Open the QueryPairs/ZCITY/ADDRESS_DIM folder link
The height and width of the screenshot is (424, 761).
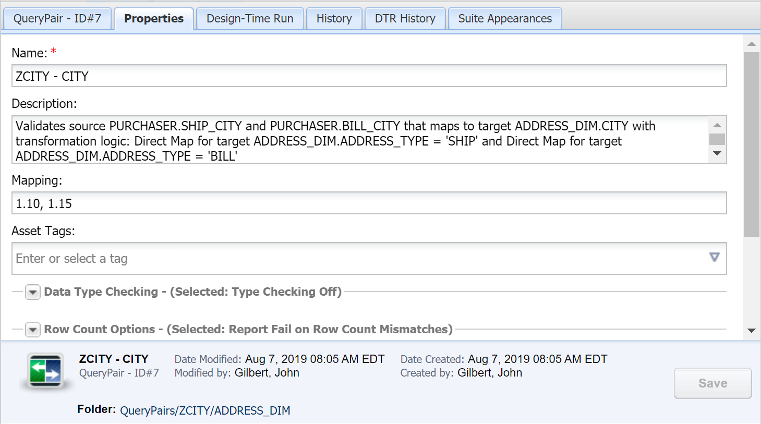point(205,410)
